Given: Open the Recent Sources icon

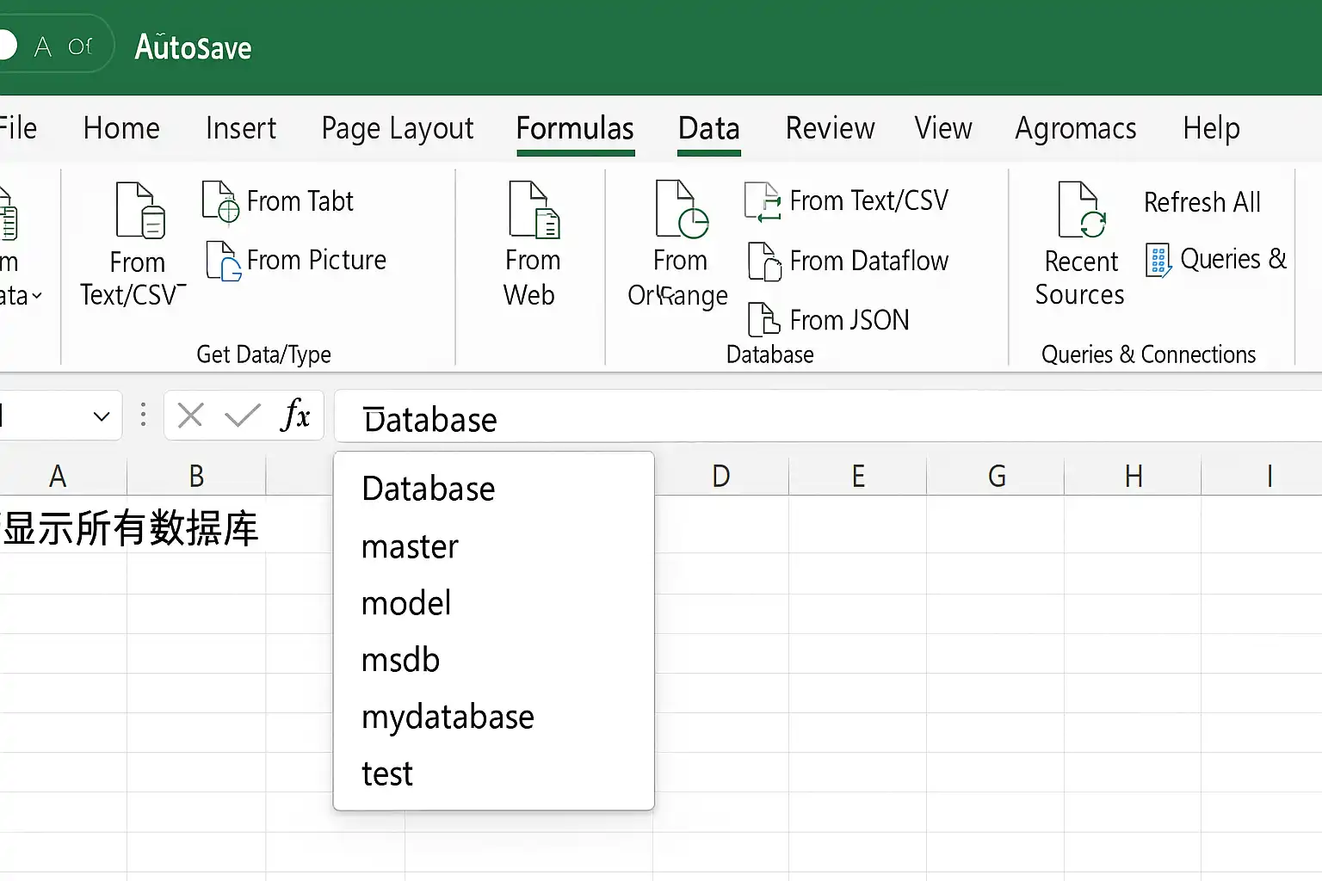Looking at the screenshot, I should 1082,210.
